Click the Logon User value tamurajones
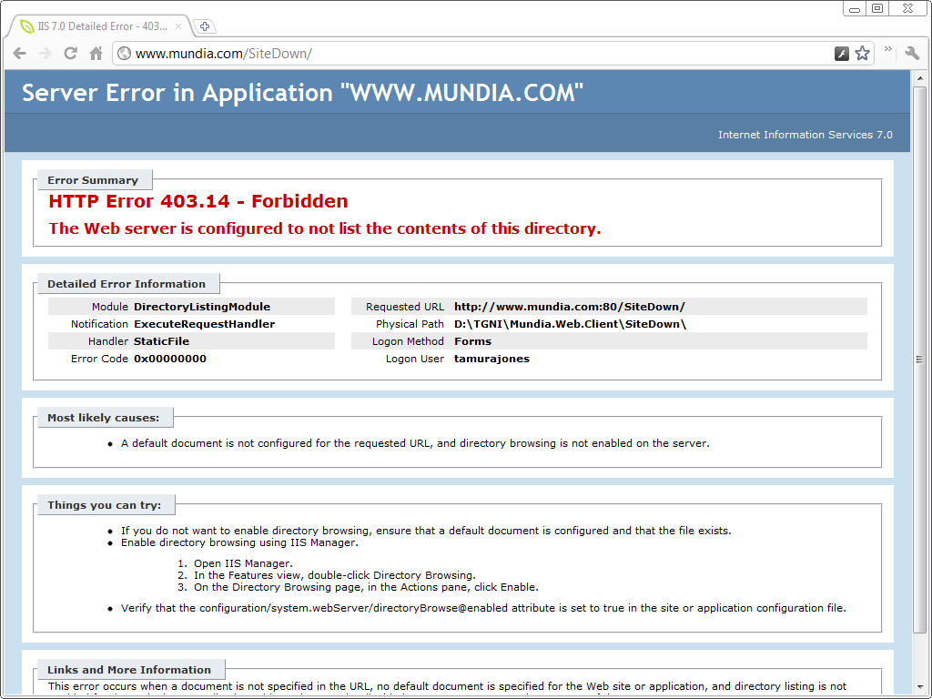Screen dimensions: 932x699 (491, 359)
